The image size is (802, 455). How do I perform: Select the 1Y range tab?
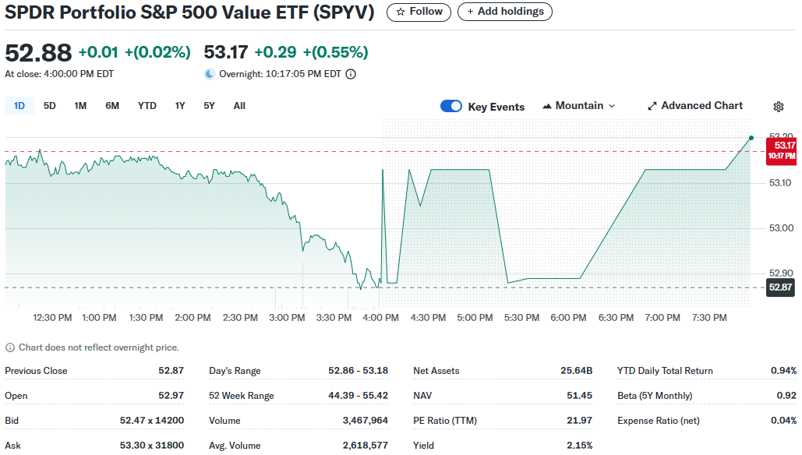coord(180,106)
